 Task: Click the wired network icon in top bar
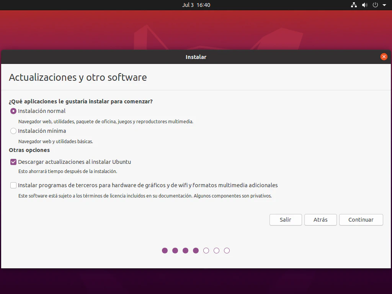pos(354,5)
